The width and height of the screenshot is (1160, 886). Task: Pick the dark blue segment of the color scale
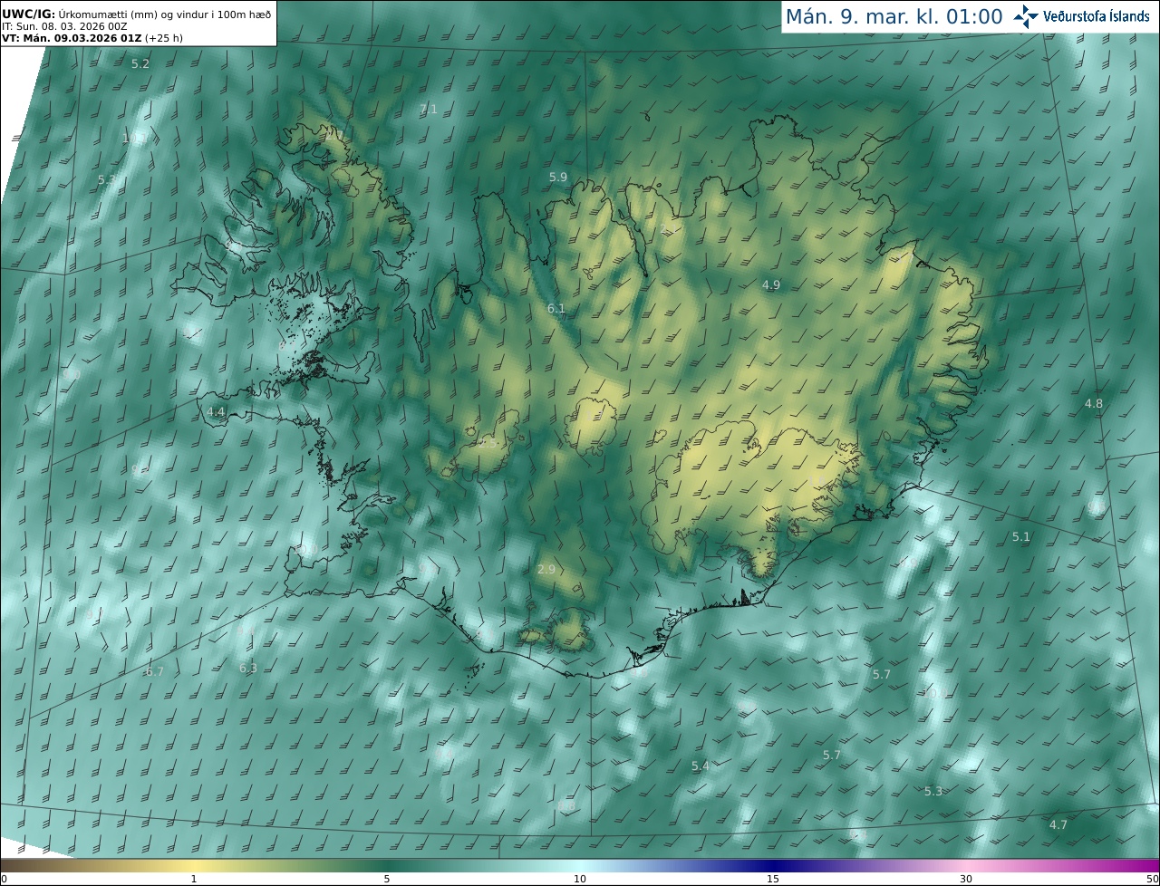click(773, 866)
